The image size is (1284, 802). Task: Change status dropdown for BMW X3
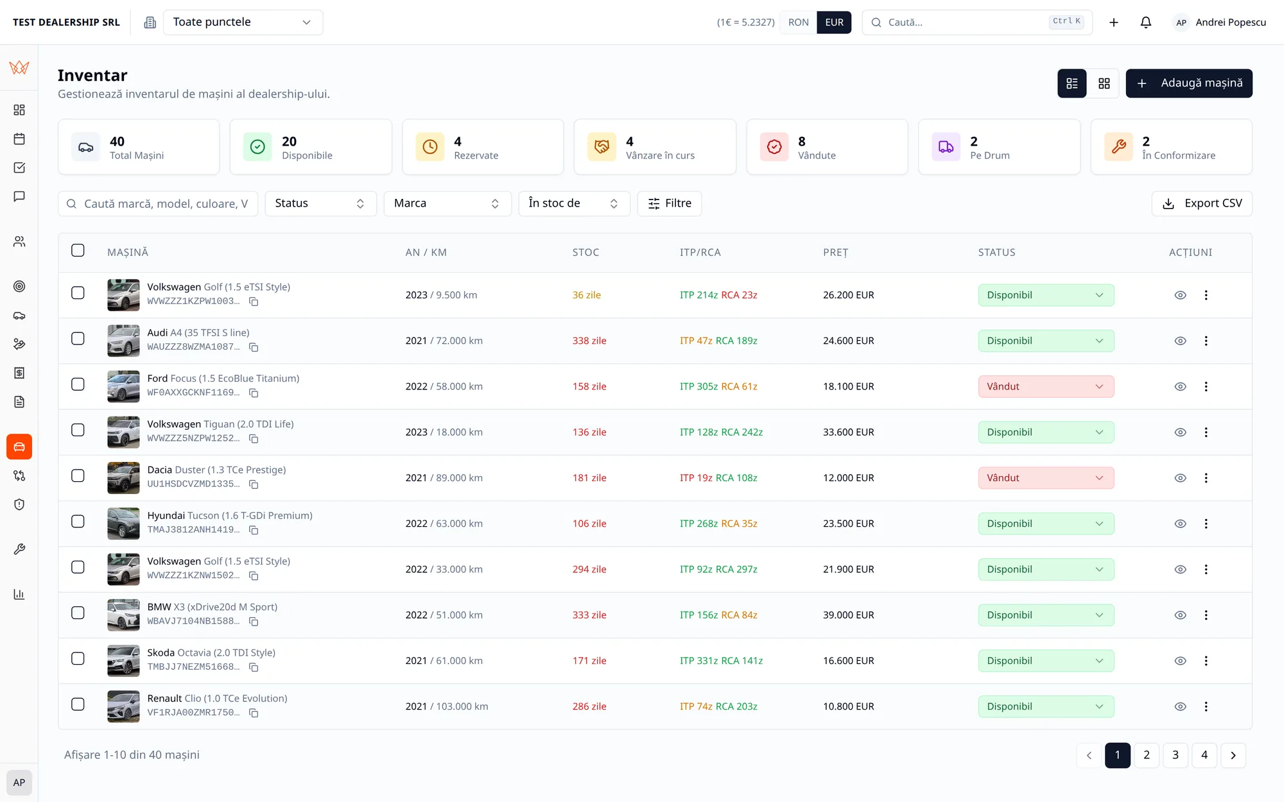(1046, 615)
